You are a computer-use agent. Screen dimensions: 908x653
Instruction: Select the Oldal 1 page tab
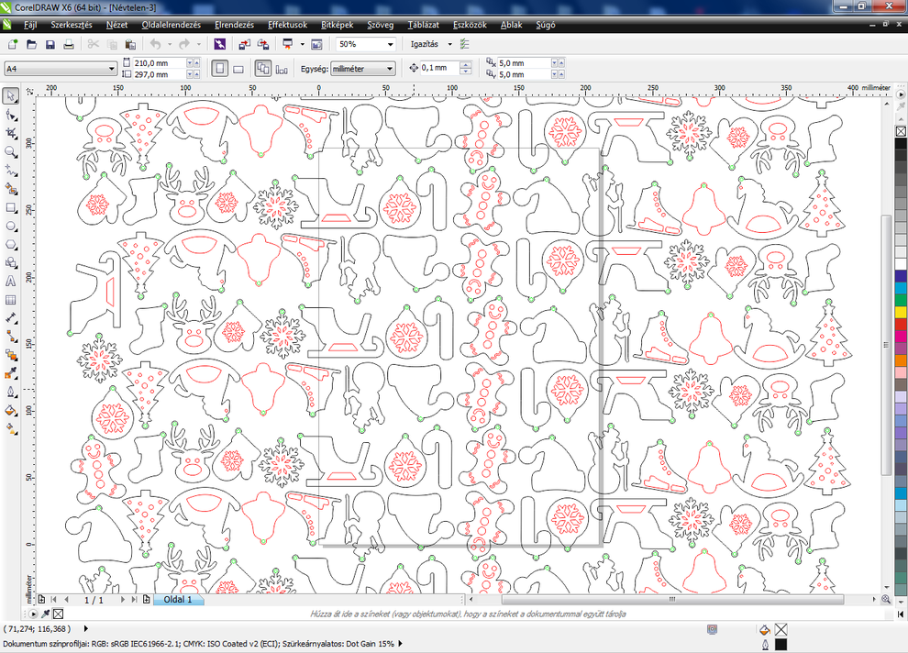click(178, 600)
